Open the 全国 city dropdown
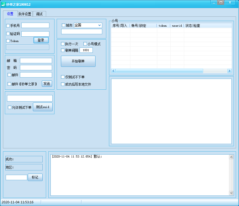 100,25
